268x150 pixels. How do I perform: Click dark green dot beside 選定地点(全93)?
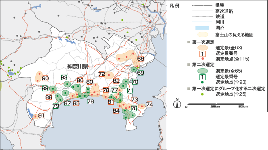click(203, 82)
